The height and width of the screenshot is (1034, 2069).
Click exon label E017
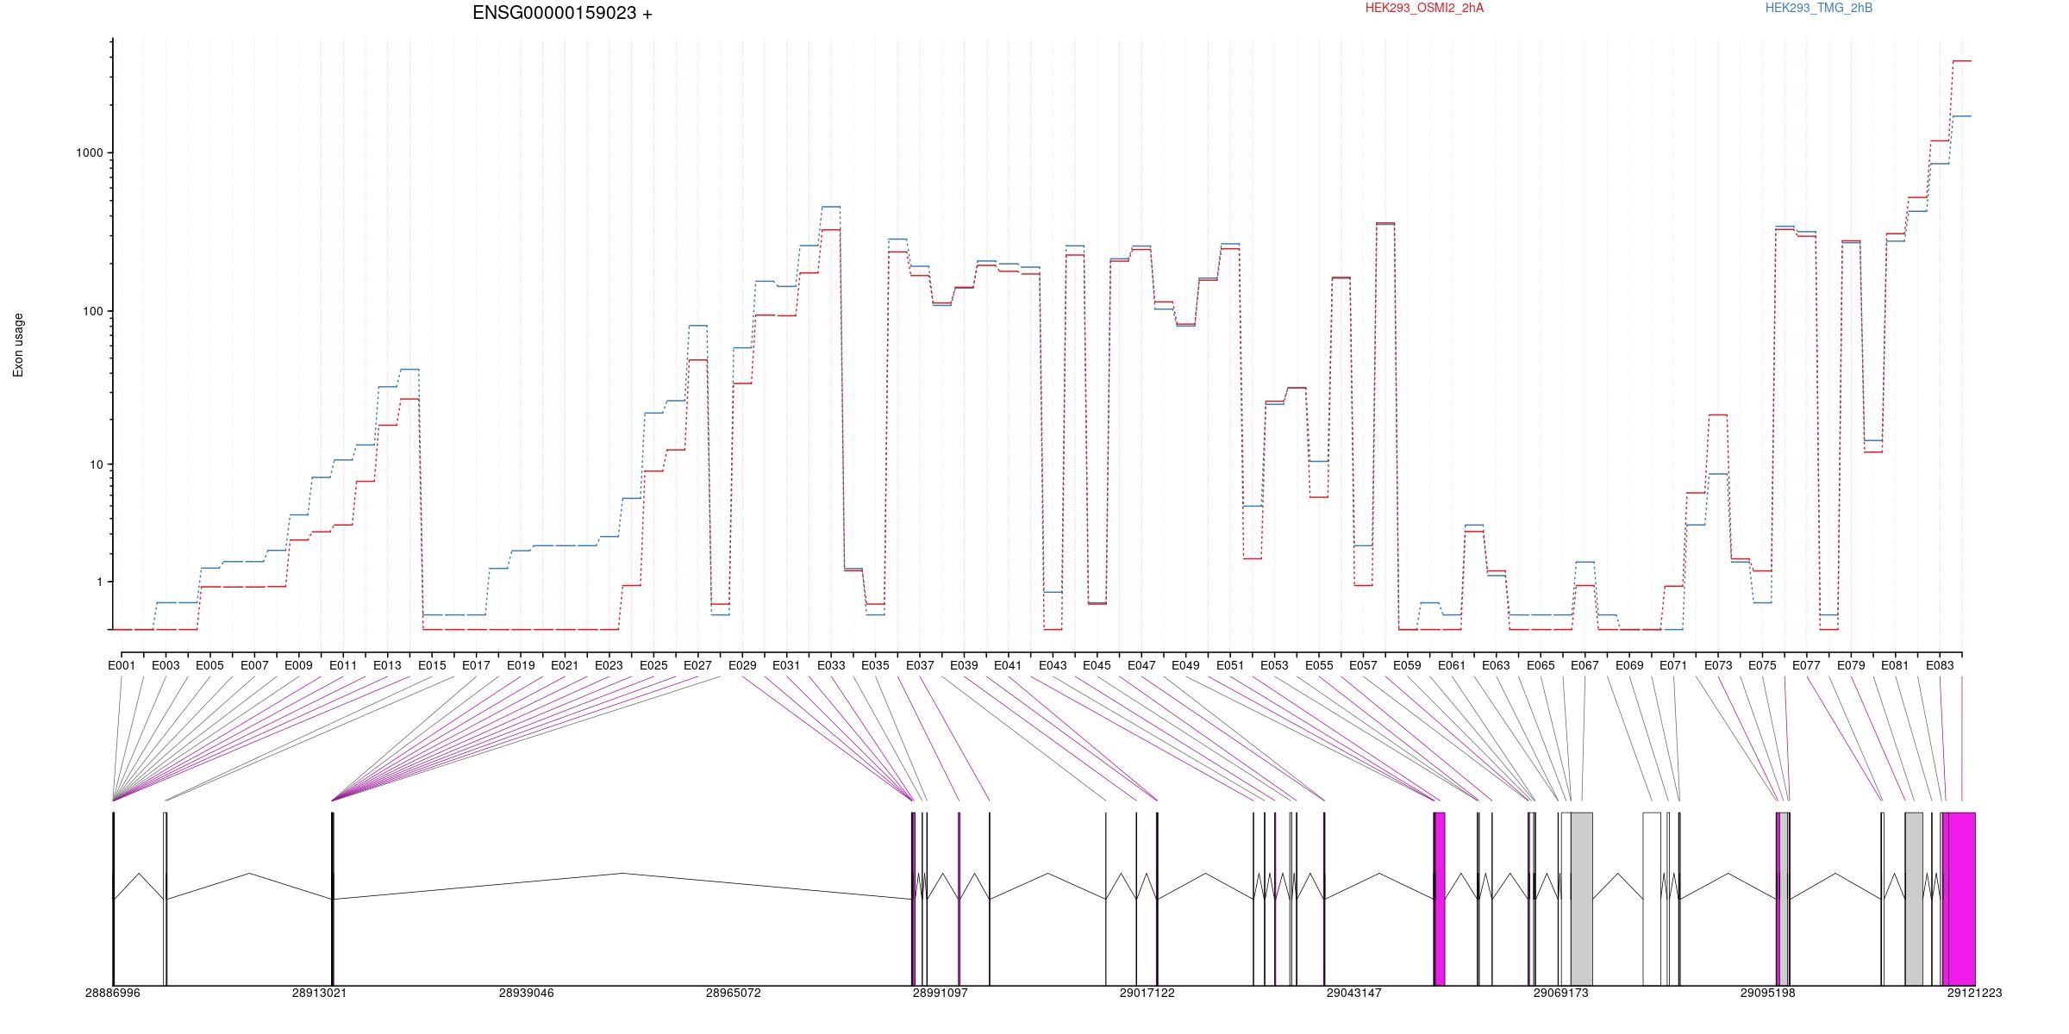pos(476,665)
